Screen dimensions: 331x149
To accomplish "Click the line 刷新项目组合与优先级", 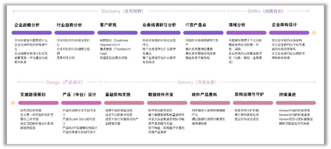I will coord(294,123).
